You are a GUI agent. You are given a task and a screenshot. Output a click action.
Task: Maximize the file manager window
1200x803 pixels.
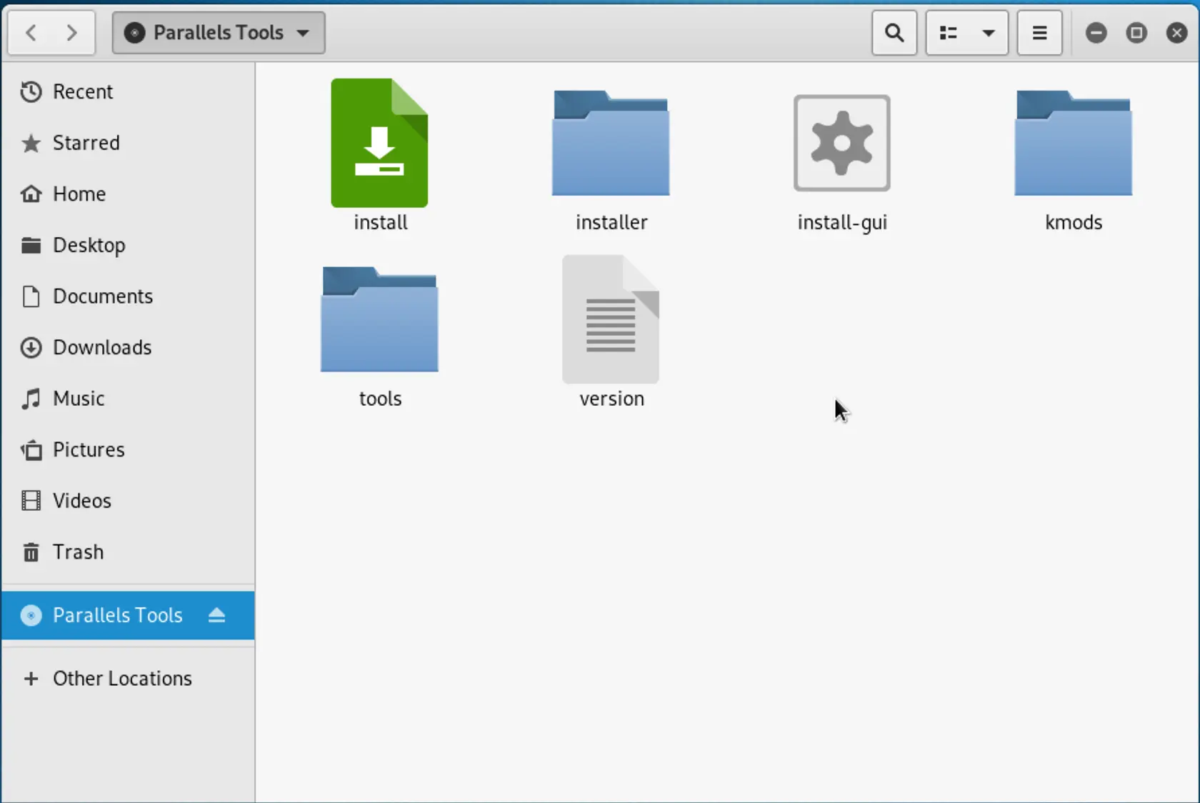(x=1136, y=33)
